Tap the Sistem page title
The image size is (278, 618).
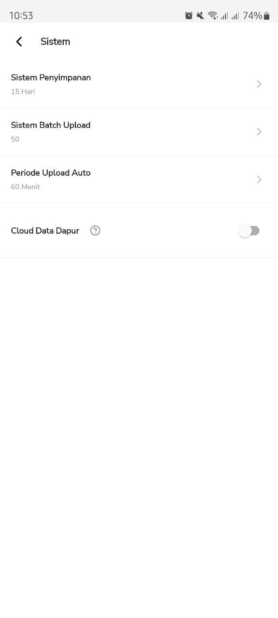point(55,42)
